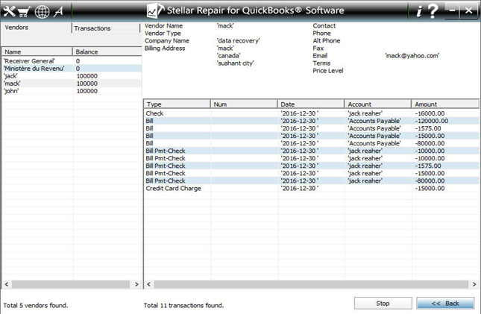Click the 'sushant city' address line
The height and width of the screenshot is (314, 481).
click(x=236, y=63)
